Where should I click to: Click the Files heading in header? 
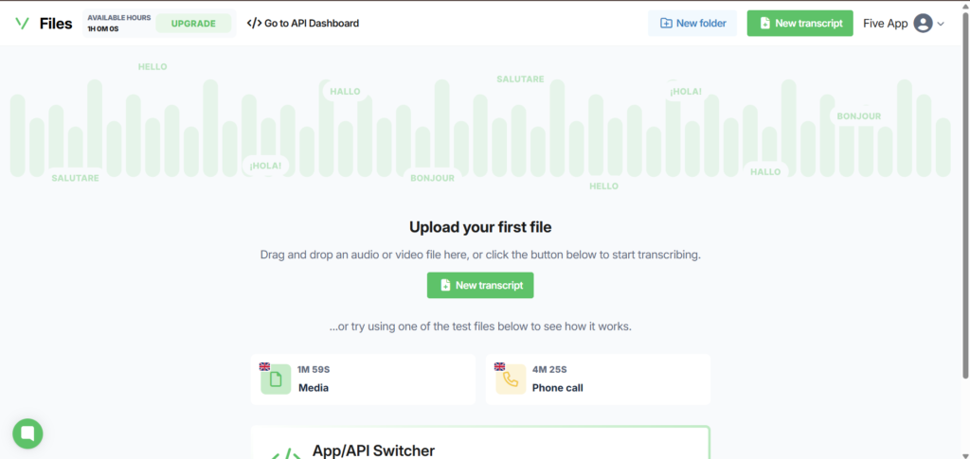click(x=56, y=24)
